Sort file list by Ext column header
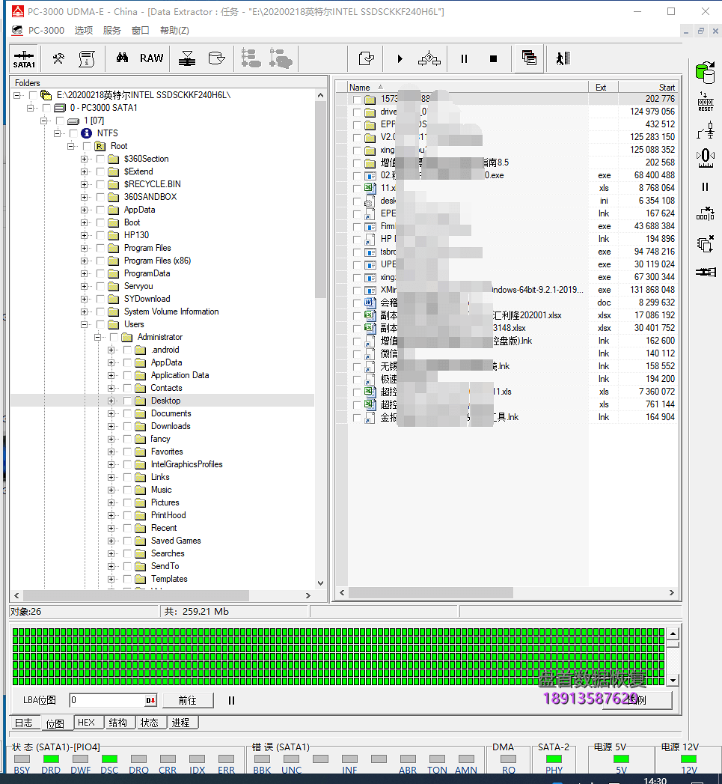The image size is (722, 784). [x=604, y=88]
